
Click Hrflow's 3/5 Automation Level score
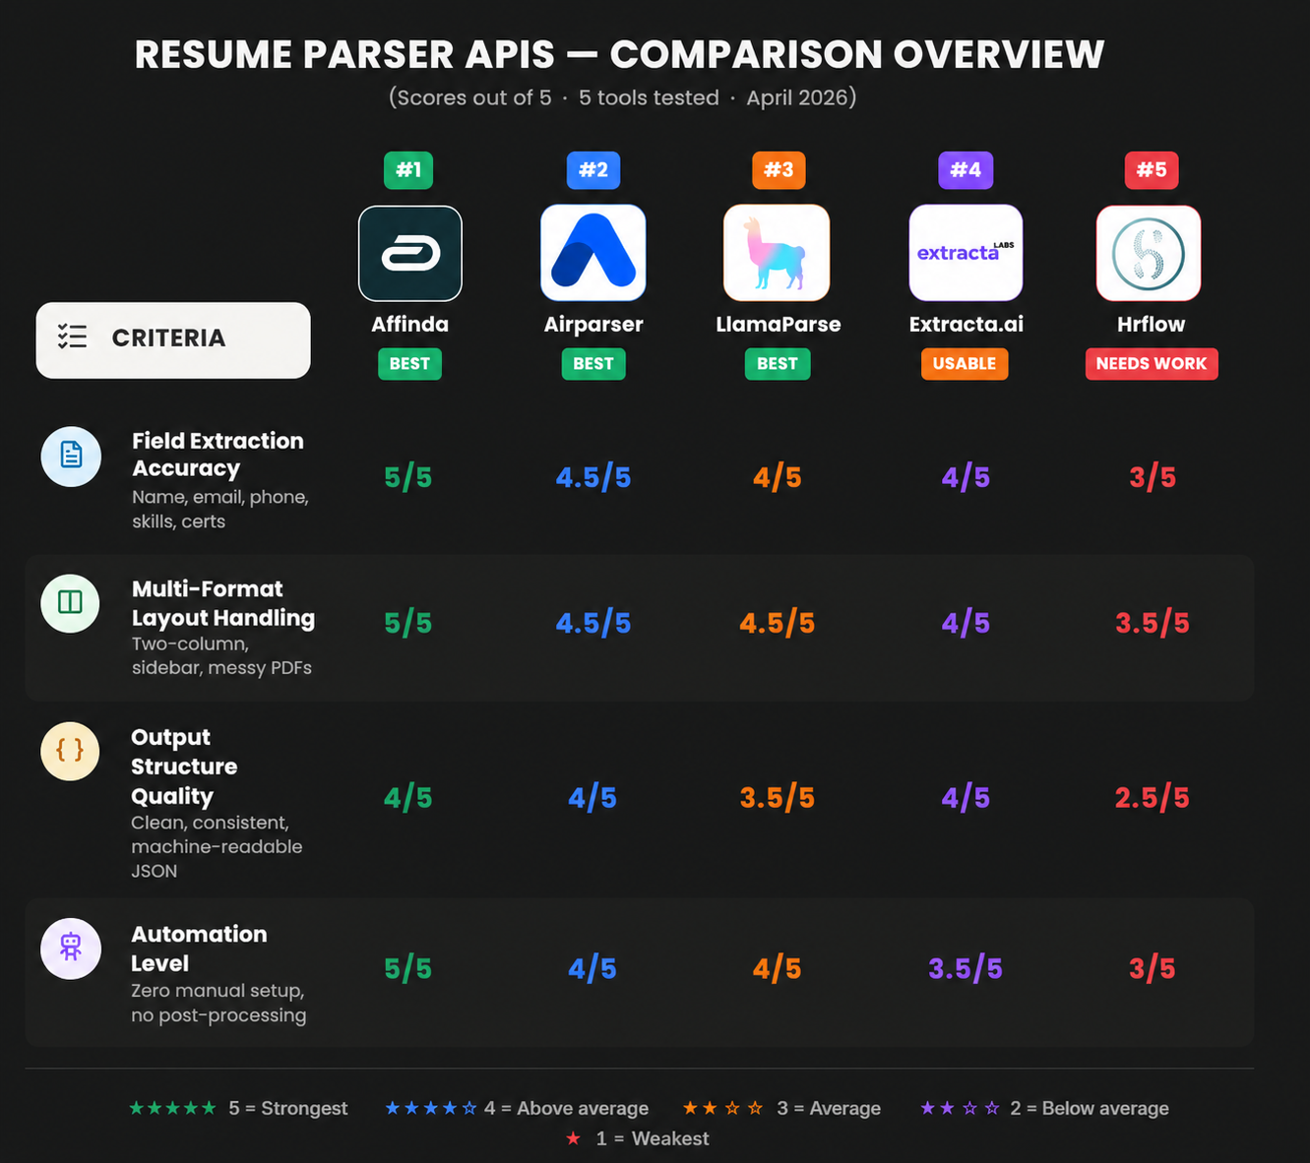click(x=1153, y=969)
